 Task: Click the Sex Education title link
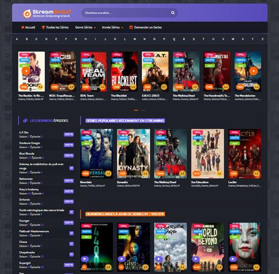(200, 182)
